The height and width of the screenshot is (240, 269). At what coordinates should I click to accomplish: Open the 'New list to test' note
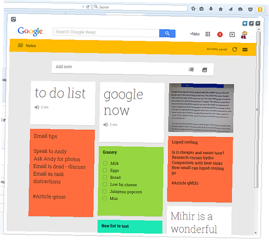tap(130, 227)
